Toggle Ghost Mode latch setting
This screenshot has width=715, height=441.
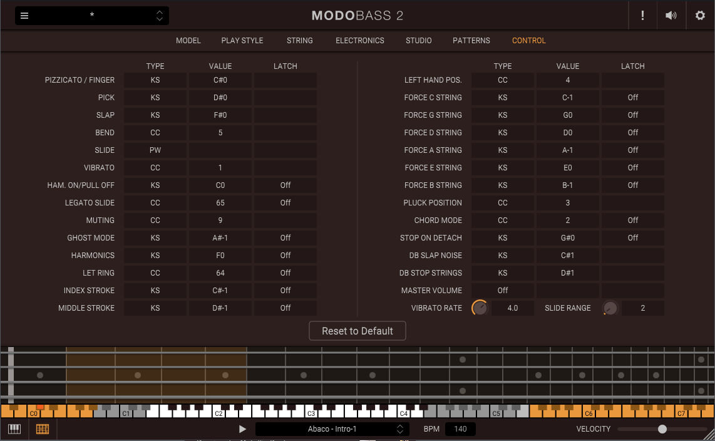(285, 238)
